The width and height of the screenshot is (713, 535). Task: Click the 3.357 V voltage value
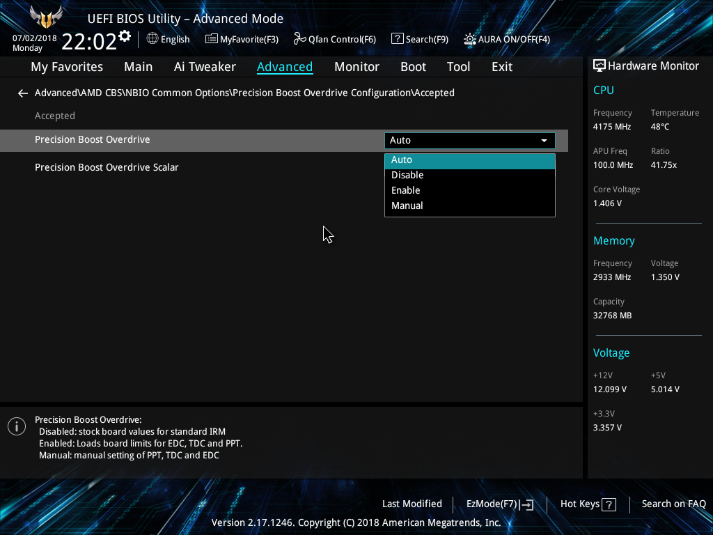pos(607,428)
